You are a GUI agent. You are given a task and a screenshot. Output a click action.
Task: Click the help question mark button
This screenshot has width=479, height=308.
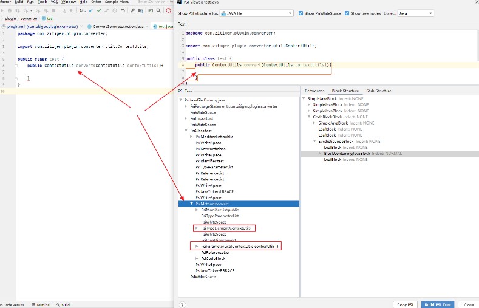pyautogui.click(x=182, y=304)
